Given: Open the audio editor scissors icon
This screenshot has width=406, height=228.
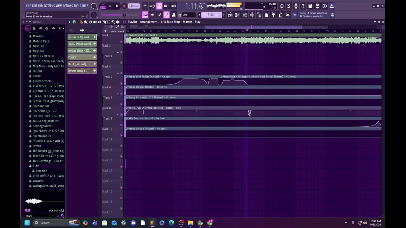Looking at the screenshot, I should coord(289,6).
